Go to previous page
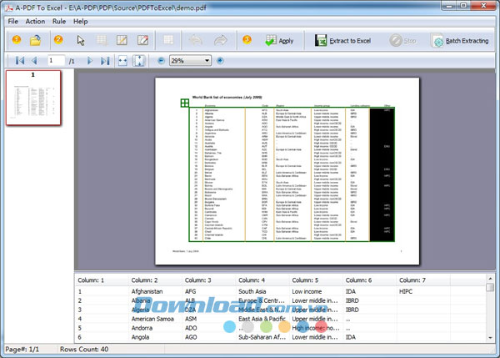 (34, 60)
